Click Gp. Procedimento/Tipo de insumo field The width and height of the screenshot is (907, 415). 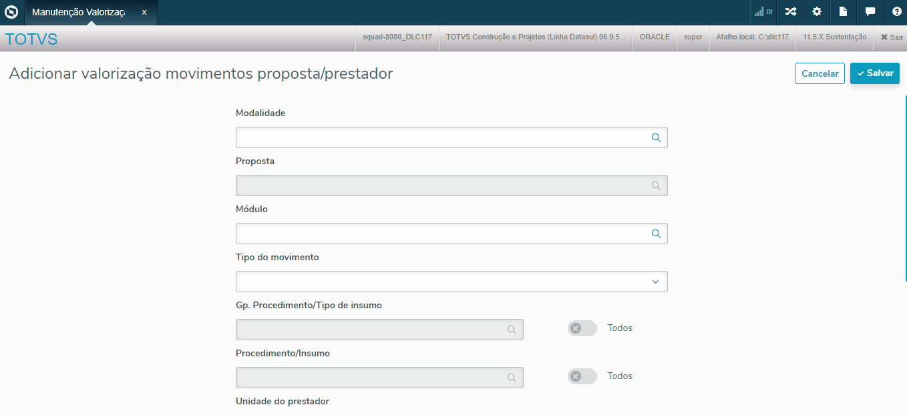pos(379,330)
